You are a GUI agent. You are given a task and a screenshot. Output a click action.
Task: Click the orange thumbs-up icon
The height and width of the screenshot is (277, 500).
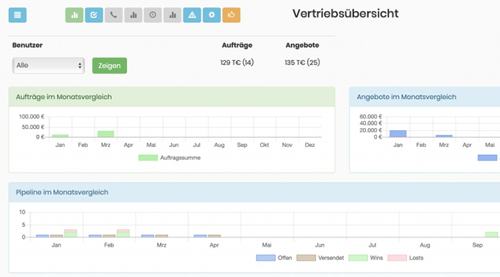231,15
